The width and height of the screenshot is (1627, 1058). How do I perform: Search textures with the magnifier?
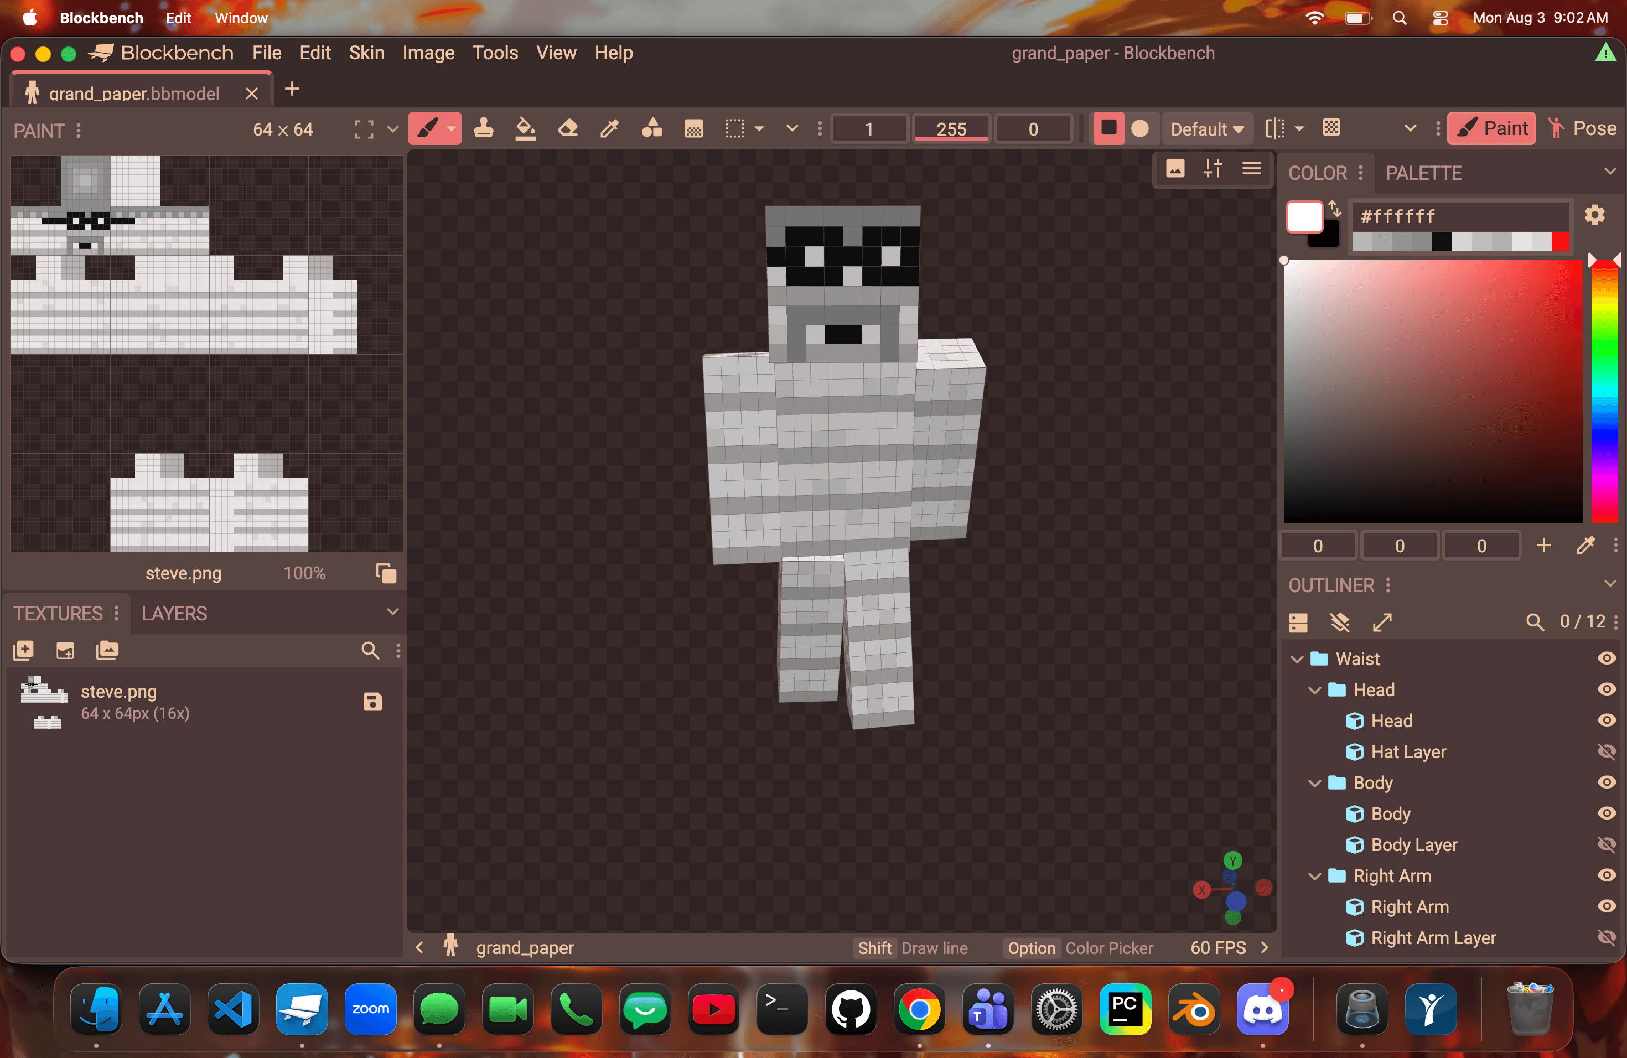click(370, 650)
